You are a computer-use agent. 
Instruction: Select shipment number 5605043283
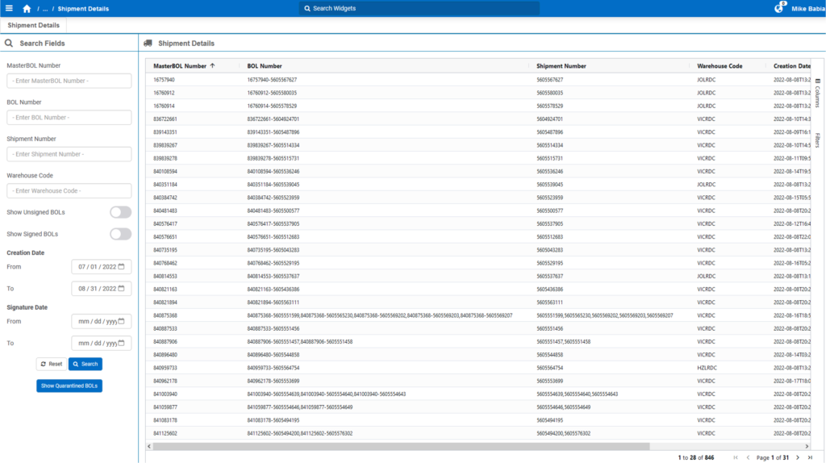(x=549, y=250)
